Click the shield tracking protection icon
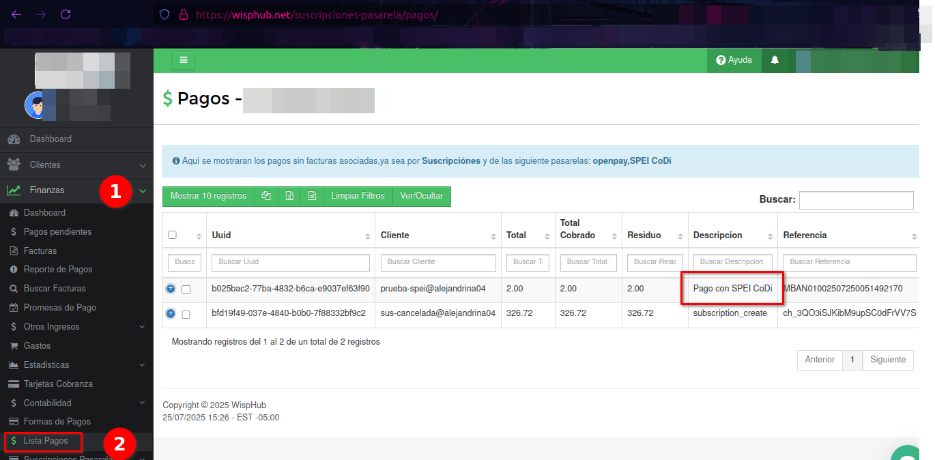 pos(164,14)
